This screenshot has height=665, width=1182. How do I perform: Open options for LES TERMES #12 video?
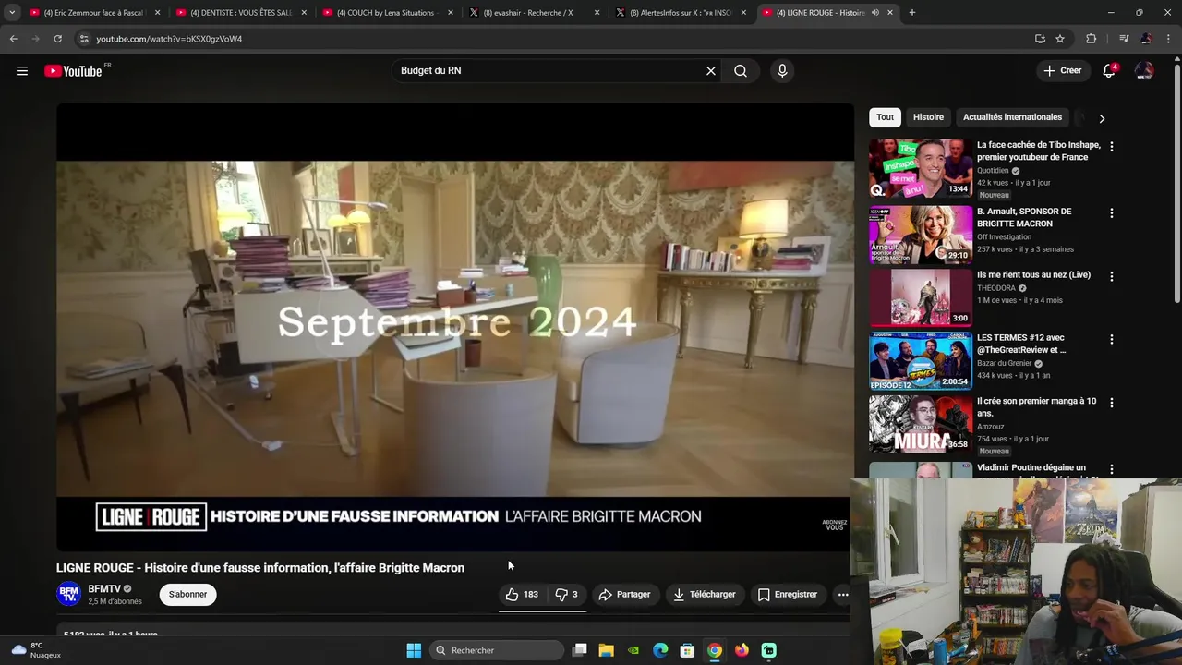pyautogui.click(x=1111, y=340)
